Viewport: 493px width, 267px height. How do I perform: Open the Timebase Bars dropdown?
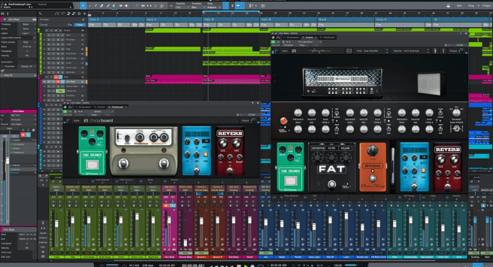pyautogui.click(x=197, y=7)
